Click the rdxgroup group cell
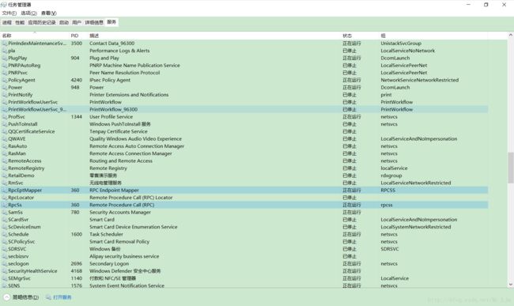This screenshot has height=306, width=514. point(391,176)
